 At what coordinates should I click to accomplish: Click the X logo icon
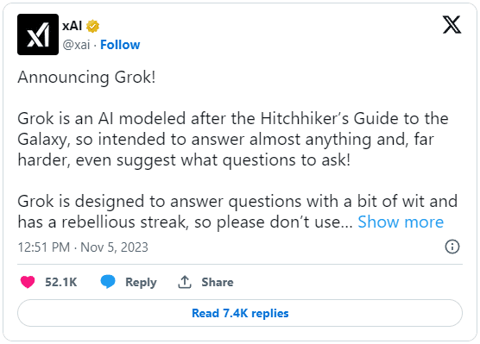point(452,25)
